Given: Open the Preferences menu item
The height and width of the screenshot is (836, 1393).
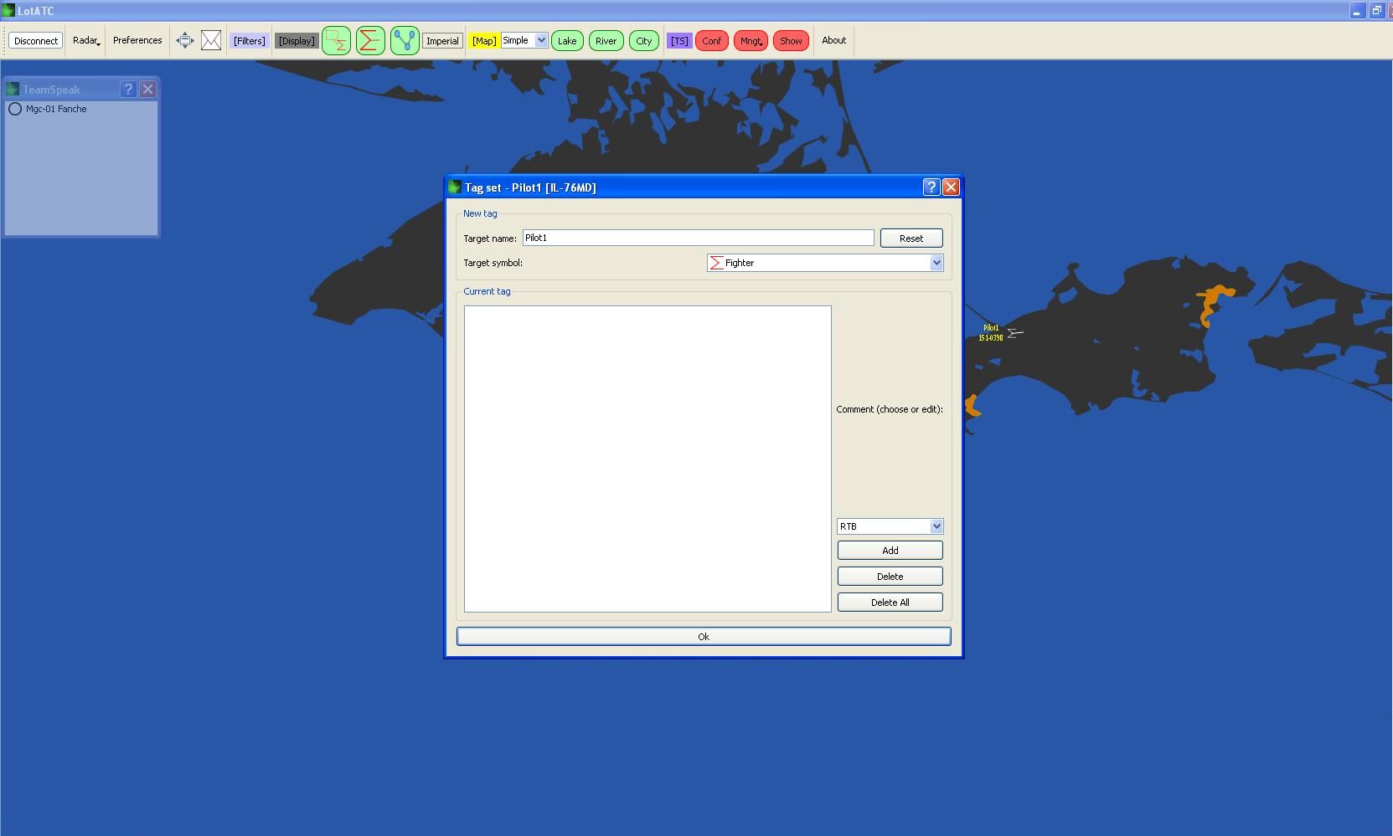Looking at the screenshot, I should (137, 40).
